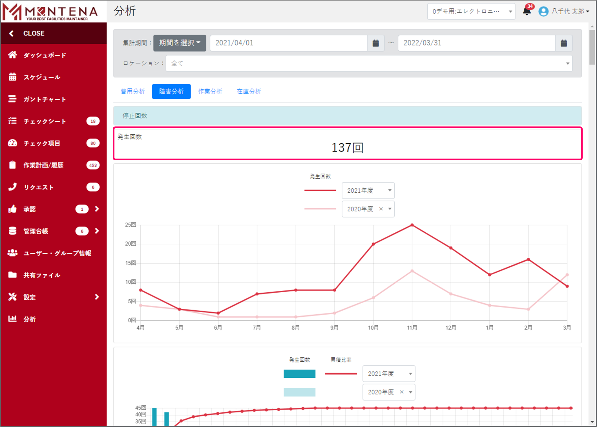
Task: Click the ダッシュボード home icon
Action: coord(12,55)
